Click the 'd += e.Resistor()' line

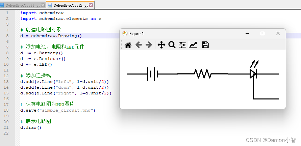click(x=43, y=59)
